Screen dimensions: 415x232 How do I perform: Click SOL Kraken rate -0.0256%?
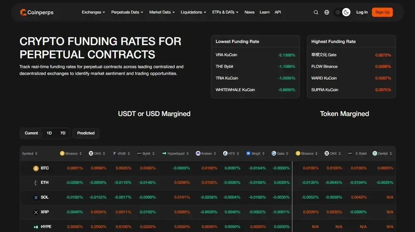(209, 197)
